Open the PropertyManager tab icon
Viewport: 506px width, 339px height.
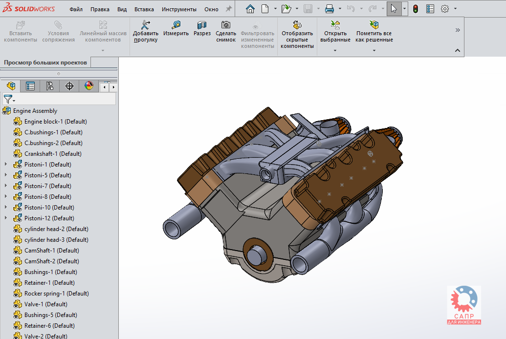[30, 86]
